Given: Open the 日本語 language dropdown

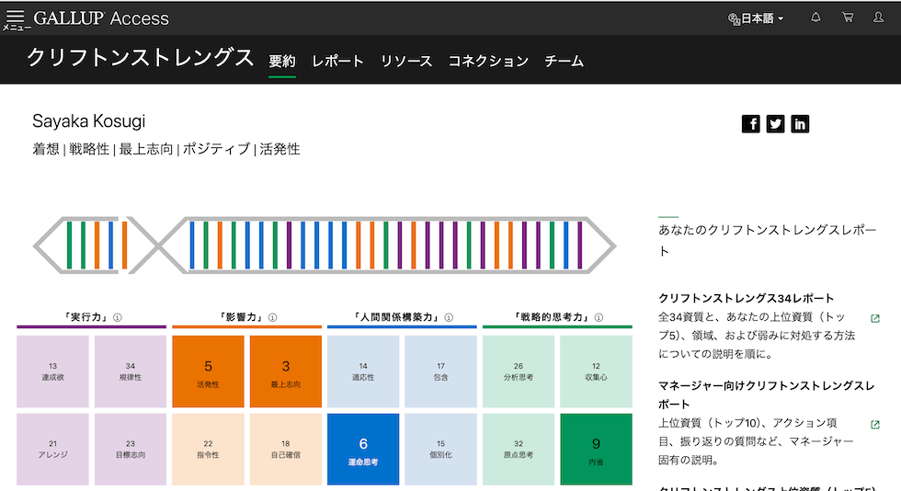Looking at the screenshot, I should 756,19.
